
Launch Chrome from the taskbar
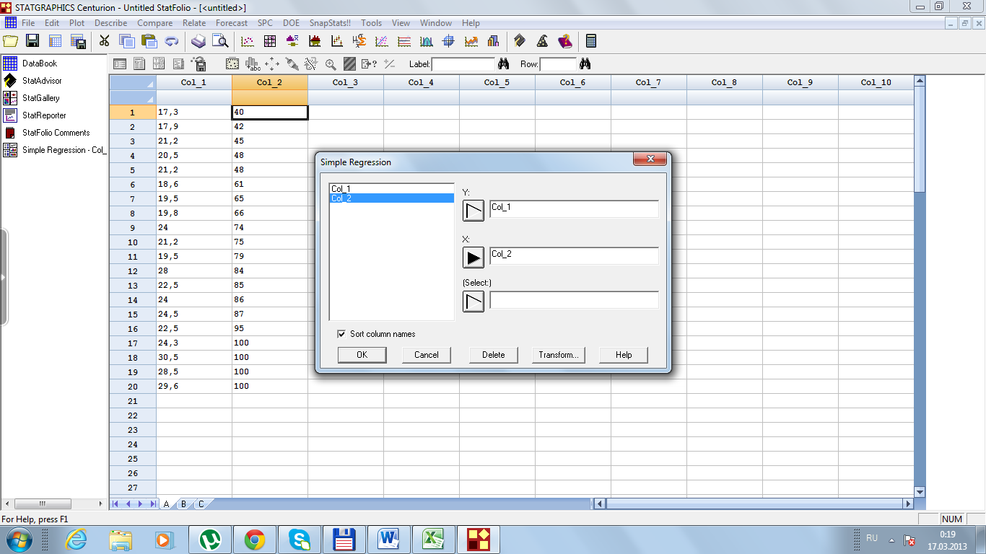[254, 539]
